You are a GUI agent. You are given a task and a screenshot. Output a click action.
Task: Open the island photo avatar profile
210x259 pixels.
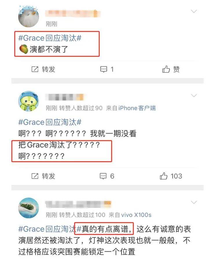28,208
